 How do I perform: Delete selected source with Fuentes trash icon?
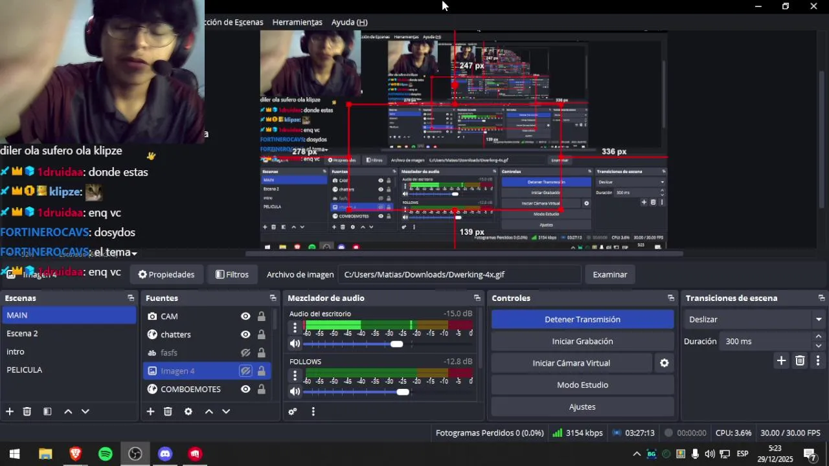click(x=168, y=412)
